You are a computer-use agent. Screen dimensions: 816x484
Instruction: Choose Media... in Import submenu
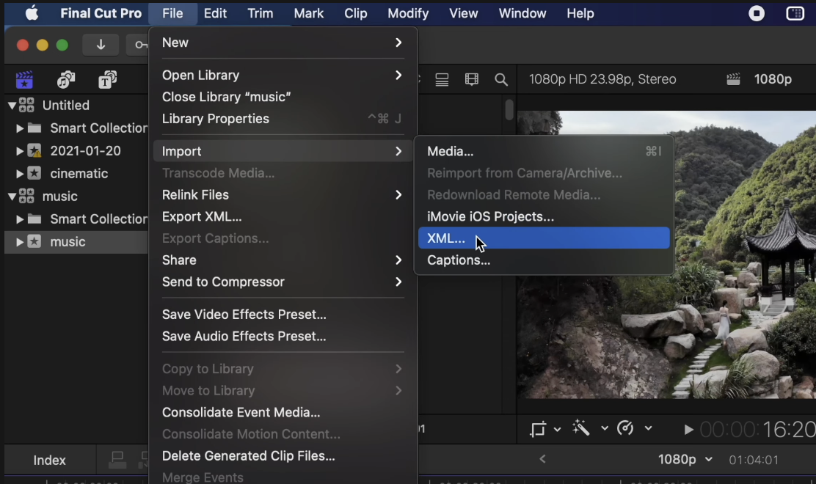pos(544,151)
